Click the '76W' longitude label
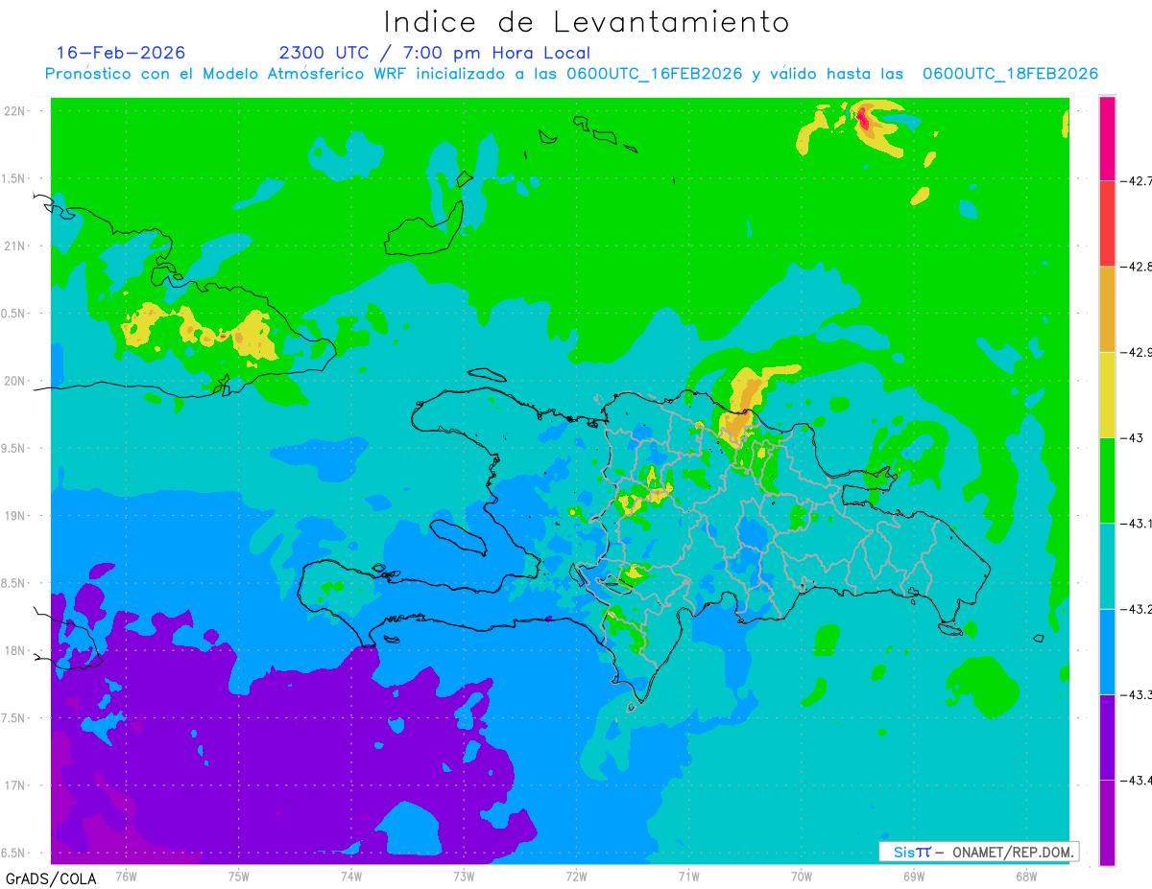 [x=126, y=877]
